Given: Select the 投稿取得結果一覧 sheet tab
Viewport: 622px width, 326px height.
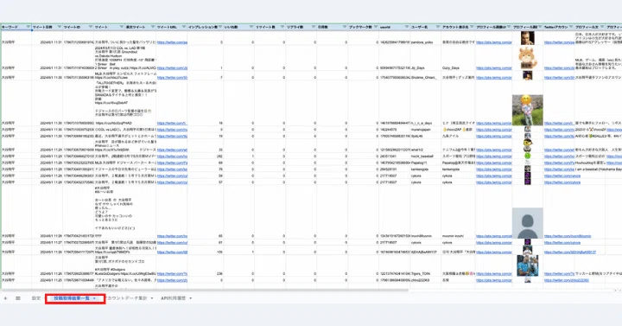Looking at the screenshot, I should [72, 298].
